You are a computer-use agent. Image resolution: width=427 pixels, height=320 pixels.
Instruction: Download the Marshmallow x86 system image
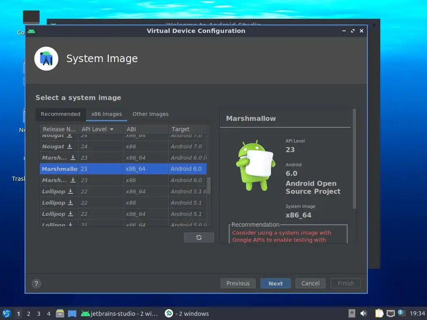pyautogui.click(x=73, y=180)
